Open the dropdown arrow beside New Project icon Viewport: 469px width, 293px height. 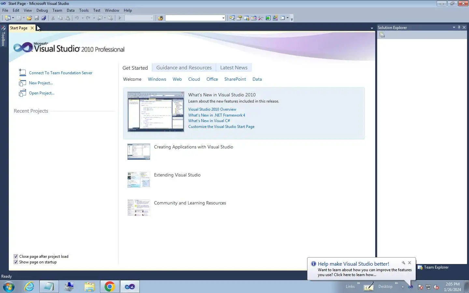[x=13, y=18]
